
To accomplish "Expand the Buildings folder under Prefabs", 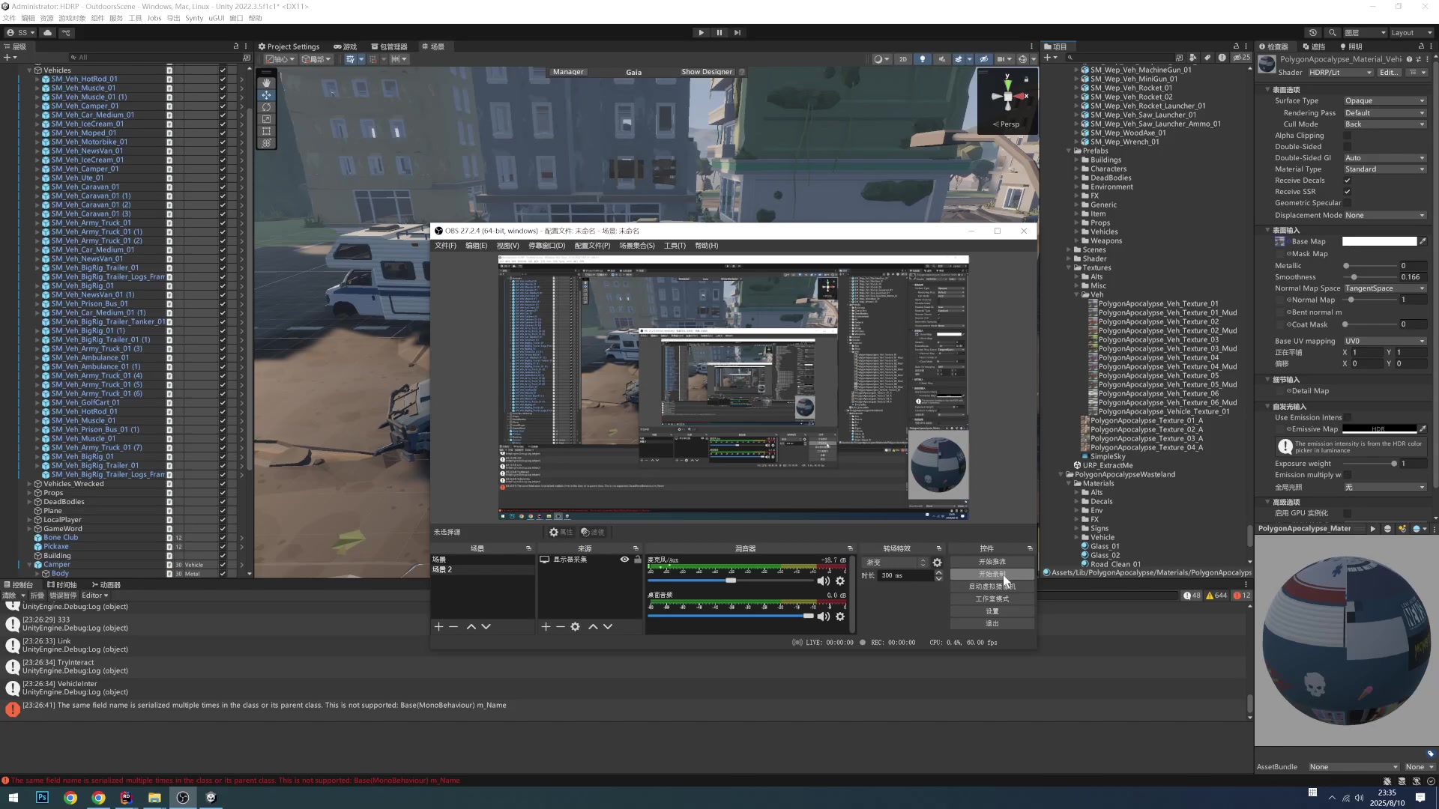I will (x=1077, y=160).
